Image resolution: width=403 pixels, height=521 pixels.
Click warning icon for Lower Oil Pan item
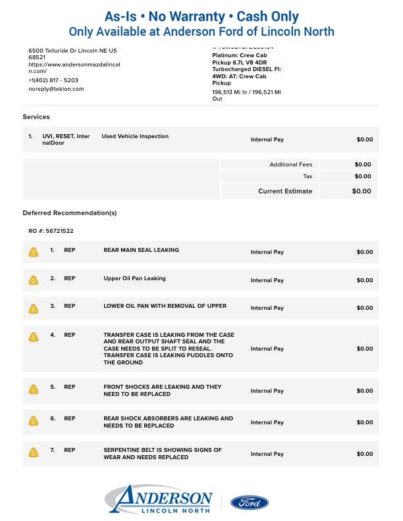(34, 309)
